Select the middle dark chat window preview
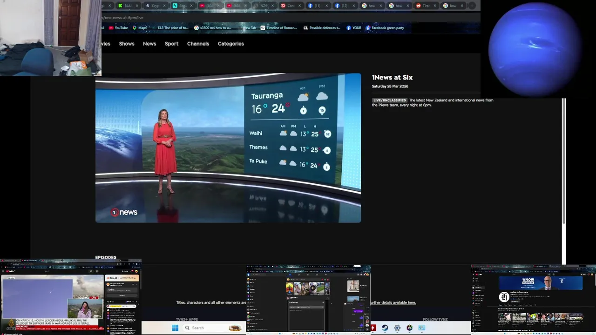This screenshot has width=596, height=335. tap(308, 299)
